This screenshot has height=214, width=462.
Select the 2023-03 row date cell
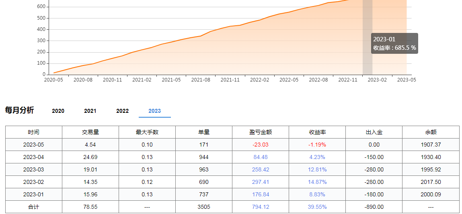34,169
